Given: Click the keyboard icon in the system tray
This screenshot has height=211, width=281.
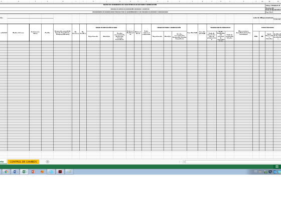Looking at the screenshot, I should (260, 172).
